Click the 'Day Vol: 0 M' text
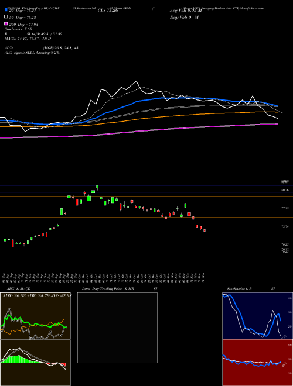Image resolution: width=293 pixels, height=386 pixels. [x=184, y=18]
